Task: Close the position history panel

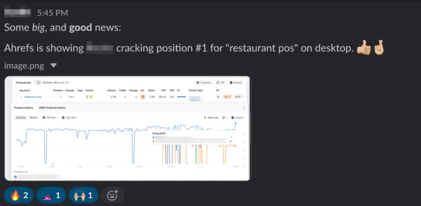Action: [x=243, y=108]
